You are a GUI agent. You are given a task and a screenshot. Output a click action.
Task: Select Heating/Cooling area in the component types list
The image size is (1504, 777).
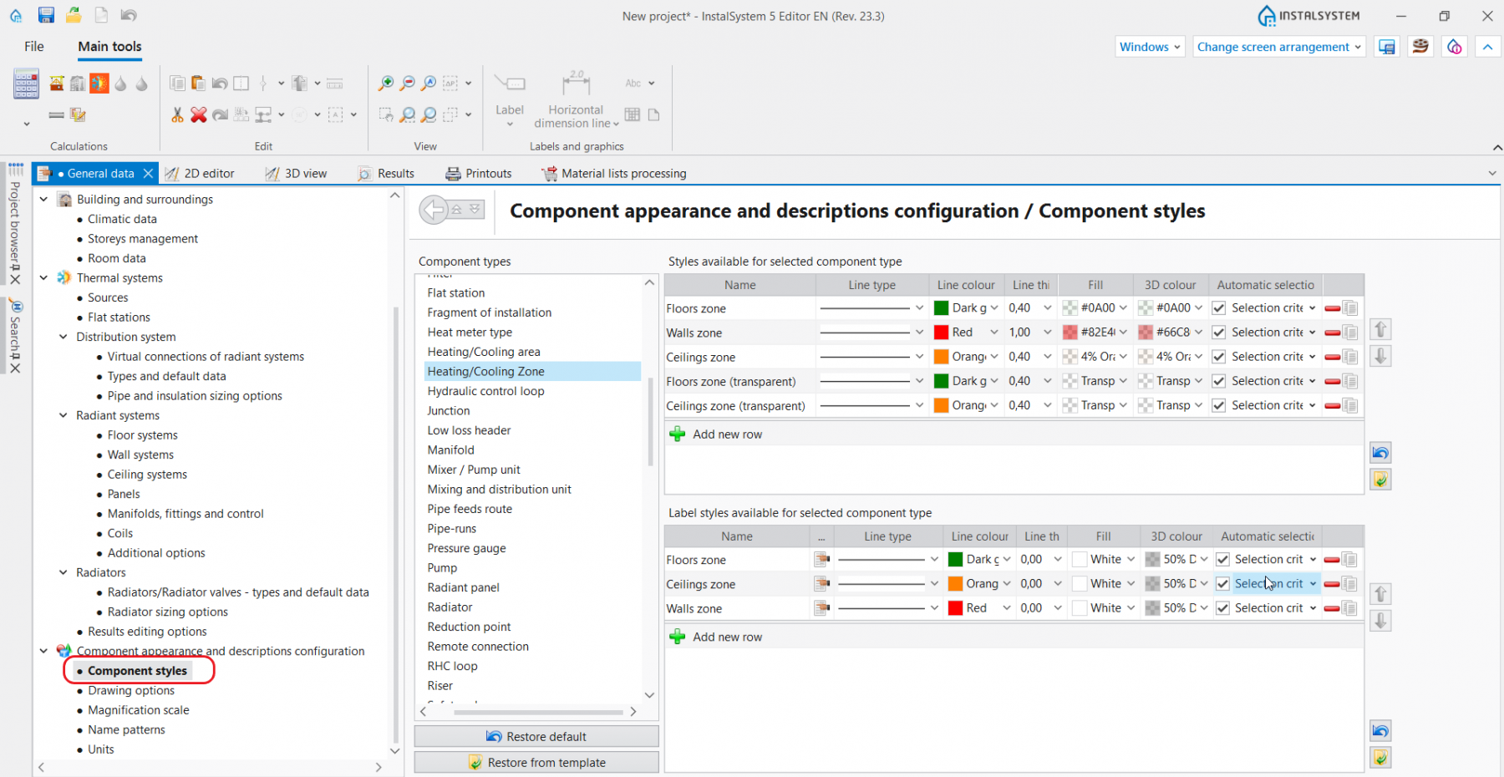(x=483, y=352)
